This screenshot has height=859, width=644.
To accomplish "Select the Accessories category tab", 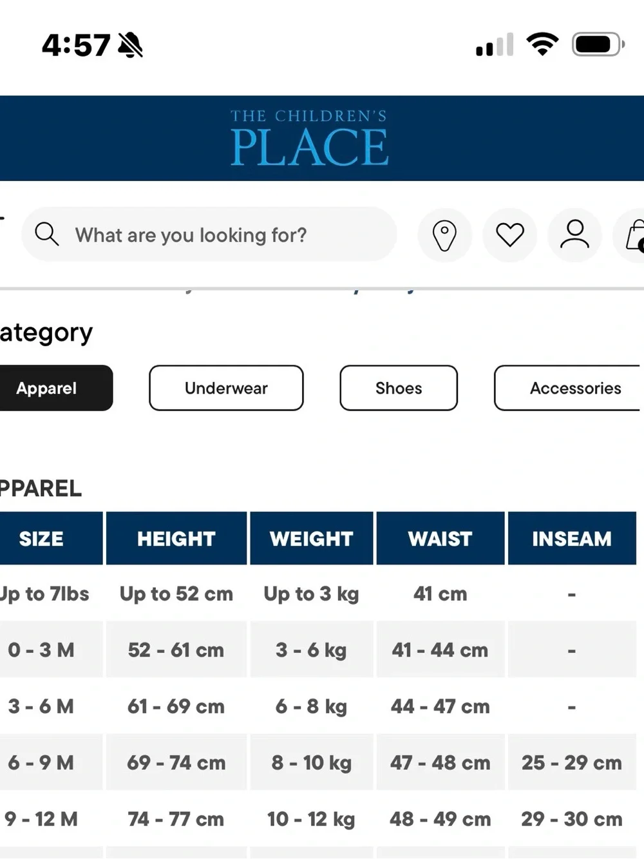I will click(569, 388).
